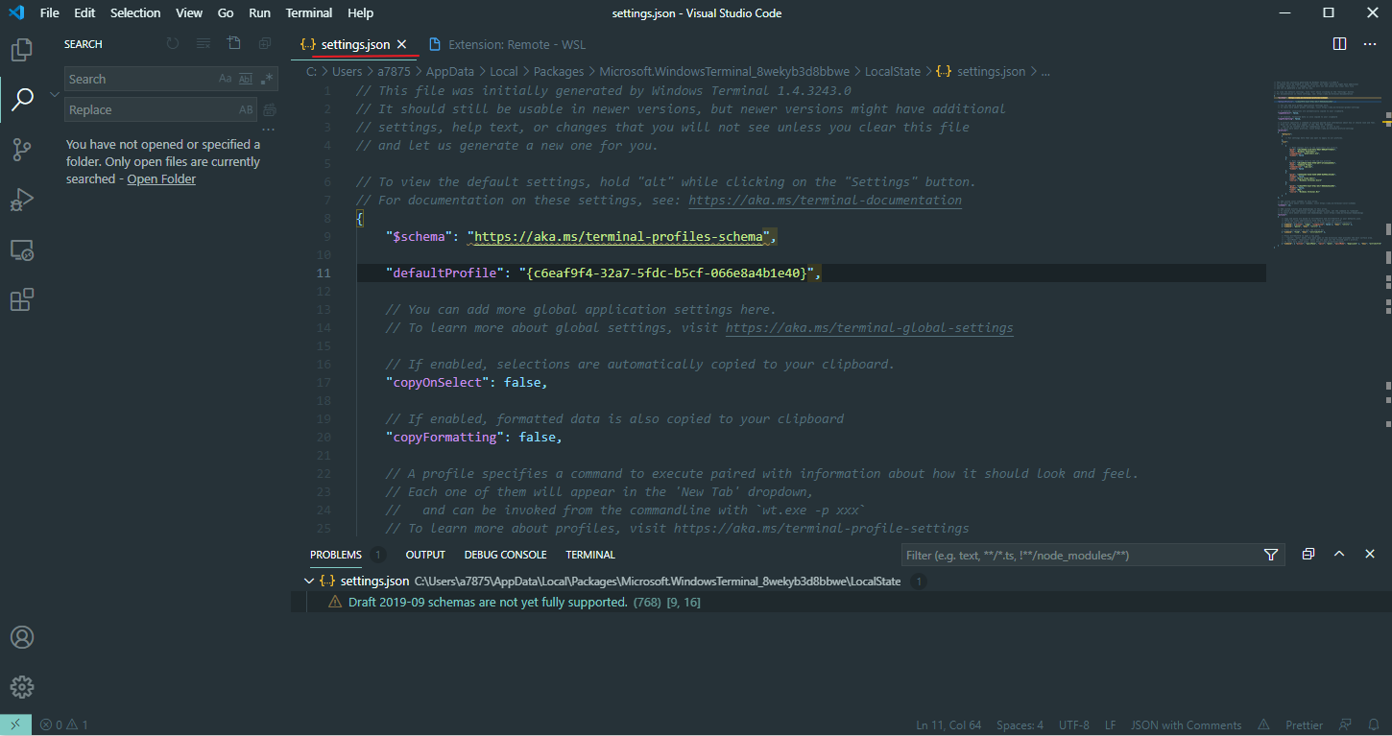Open the aka.ms/terminal-documentation link
This screenshot has height=736, width=1392.
825,200
